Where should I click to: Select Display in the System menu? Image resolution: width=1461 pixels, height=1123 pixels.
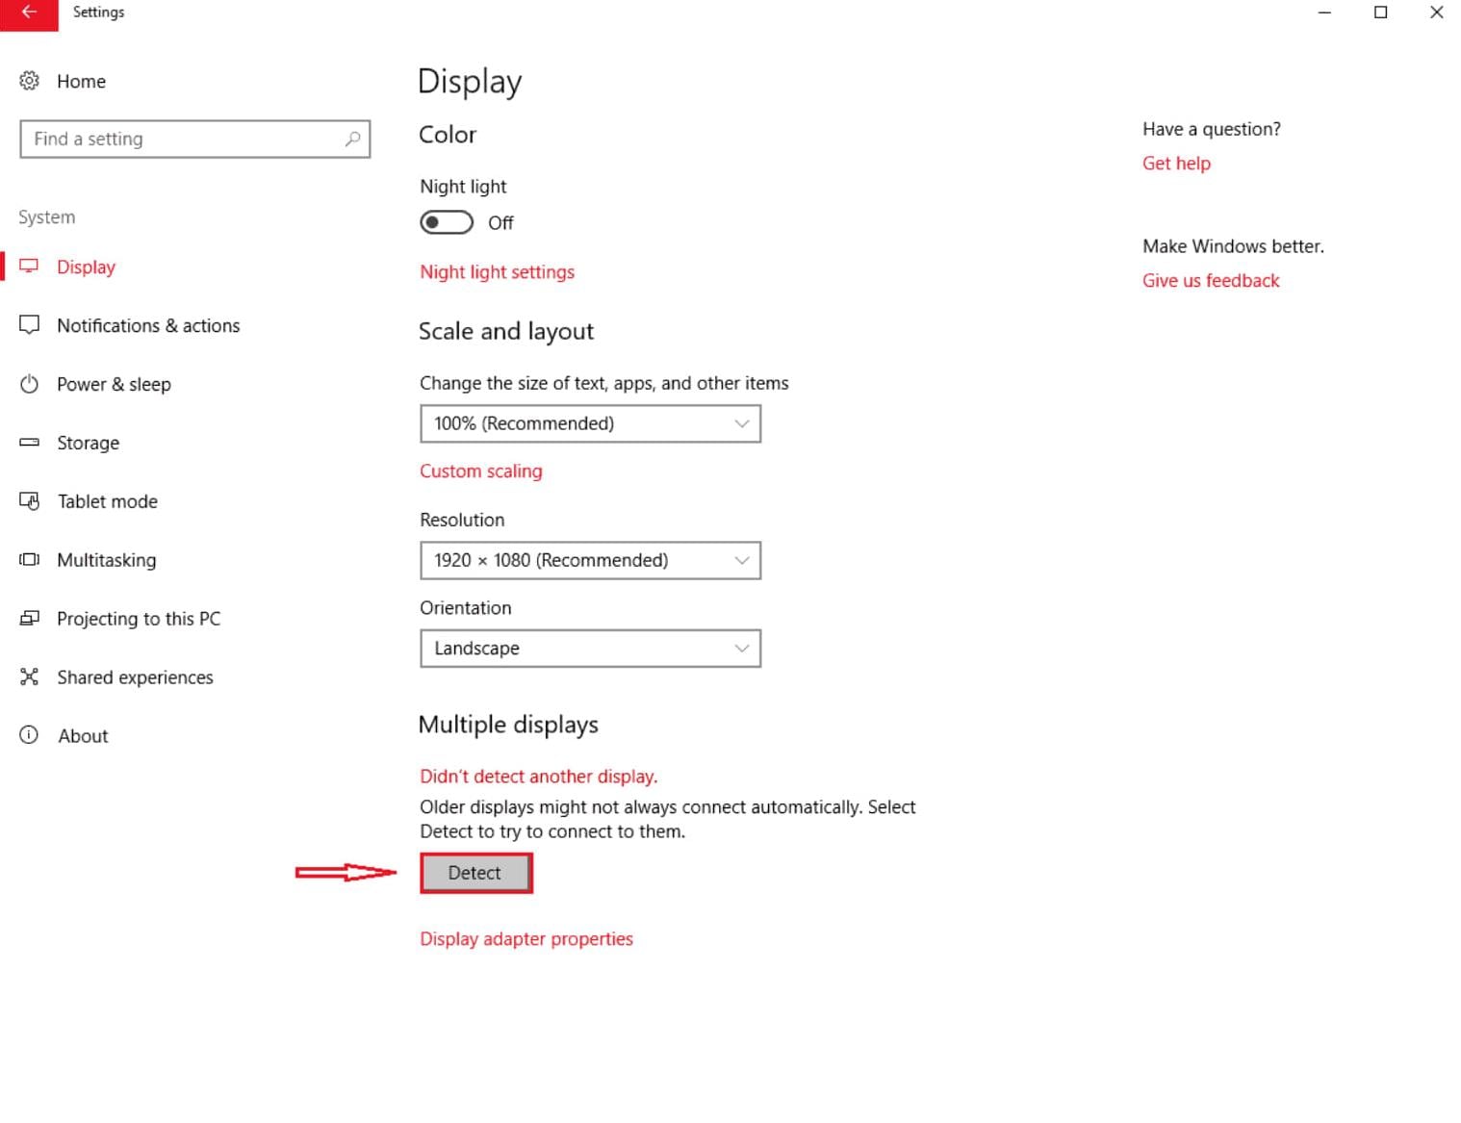(86, 268)
